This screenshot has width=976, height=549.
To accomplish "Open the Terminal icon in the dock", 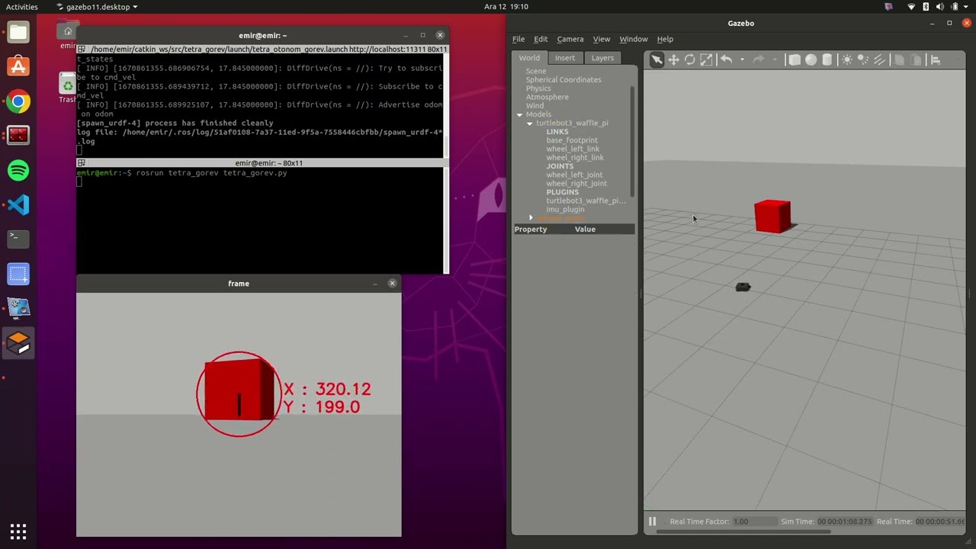I will coord(18,239).
